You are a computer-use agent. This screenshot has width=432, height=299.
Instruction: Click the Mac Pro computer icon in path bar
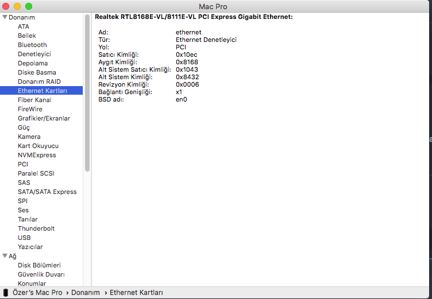pos(6,292)
